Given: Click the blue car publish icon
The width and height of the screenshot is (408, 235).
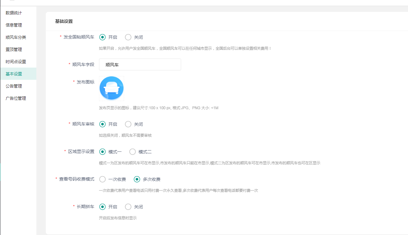Looking at the screenshot, I should pos(112,88).
